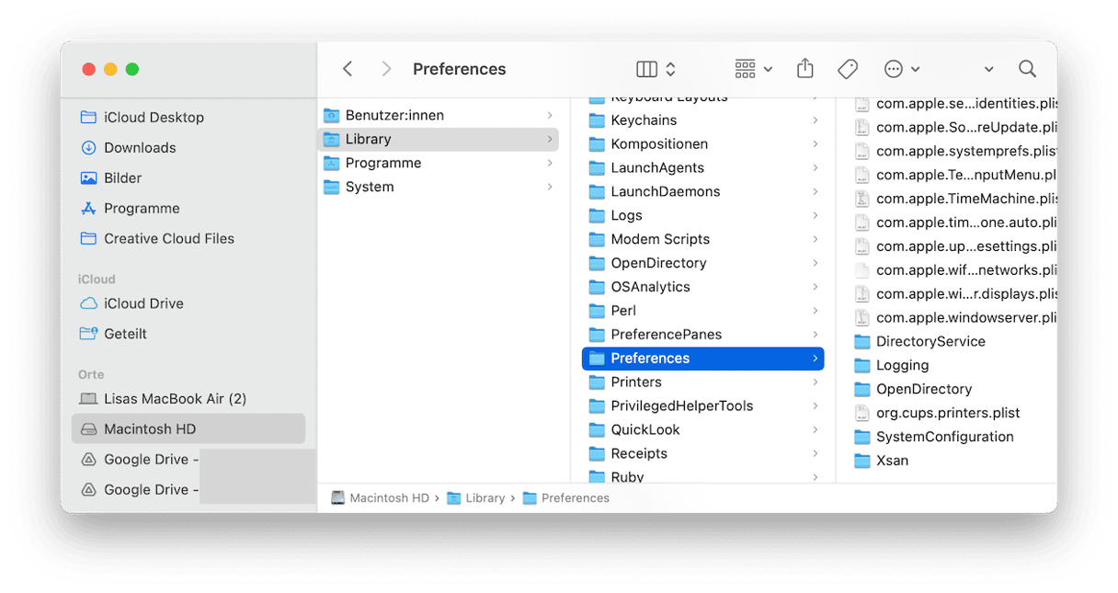
Task: Go back with the left chevron button
Action: pos(348,69)
